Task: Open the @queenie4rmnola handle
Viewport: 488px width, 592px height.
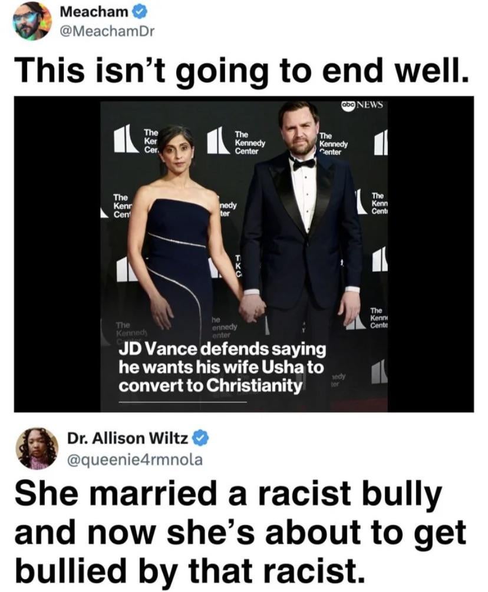Action: click(135, 459)
